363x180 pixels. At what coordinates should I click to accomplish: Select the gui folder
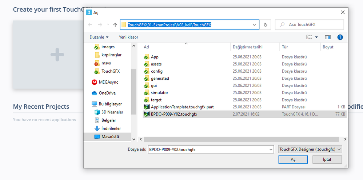coord(154,85)
